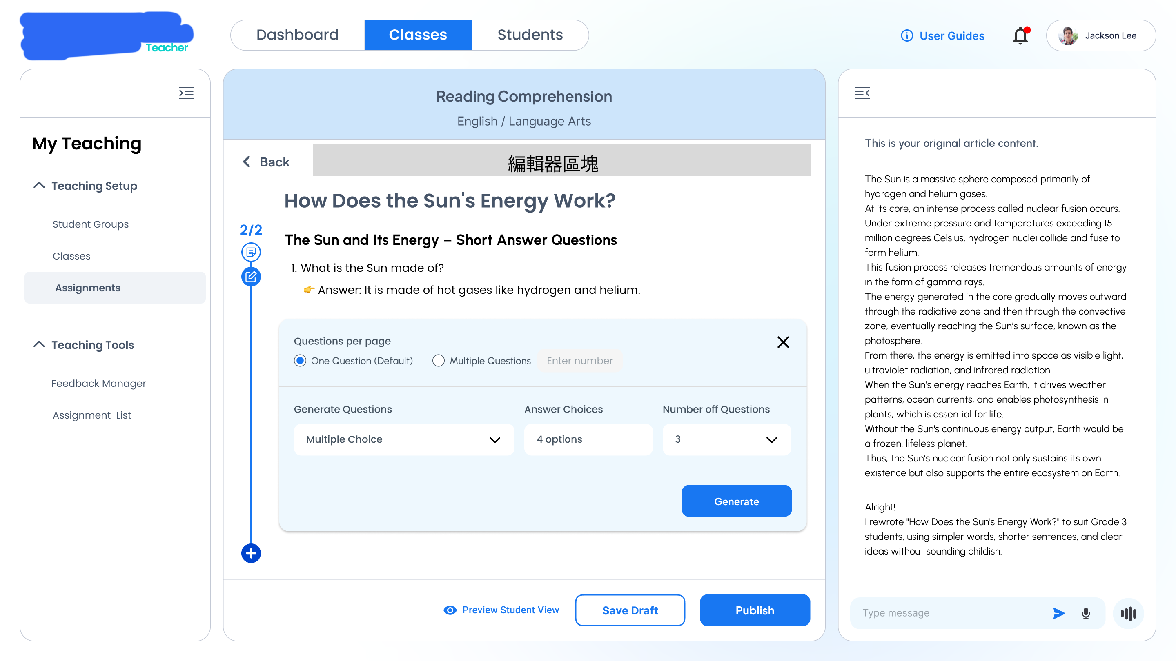Click the Short Answer Questions heading
1176x661 pixels.
450,240
